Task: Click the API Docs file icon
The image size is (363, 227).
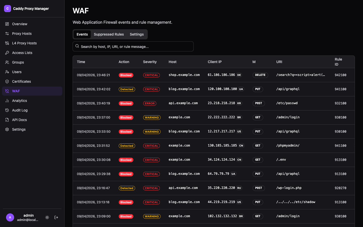Action: tap(7, 120)
